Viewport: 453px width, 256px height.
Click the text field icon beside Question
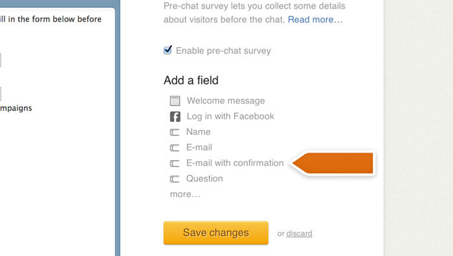[x=175, y=179]
